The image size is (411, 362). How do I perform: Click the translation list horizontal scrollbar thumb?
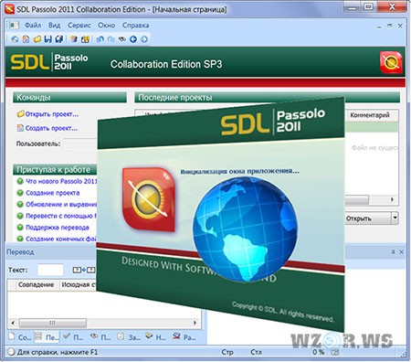[53, 323]
